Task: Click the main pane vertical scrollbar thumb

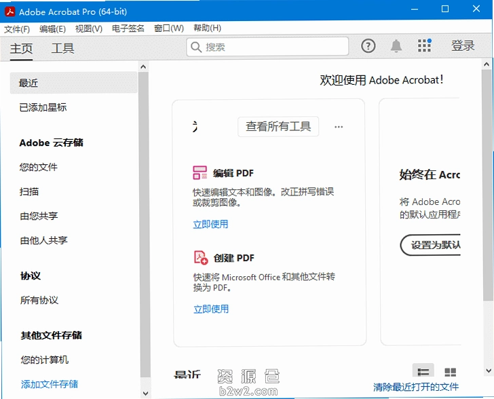Action: click(488, 185)
